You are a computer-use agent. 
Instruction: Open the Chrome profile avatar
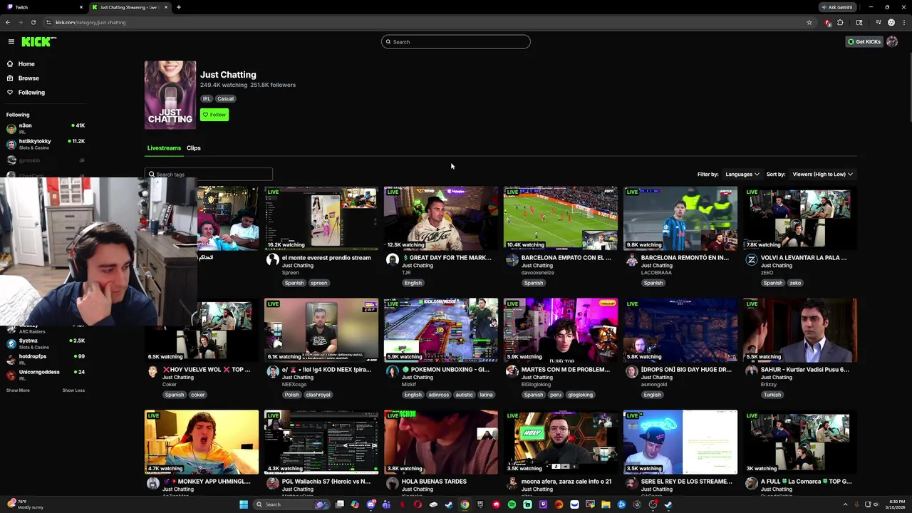[891, 22]
